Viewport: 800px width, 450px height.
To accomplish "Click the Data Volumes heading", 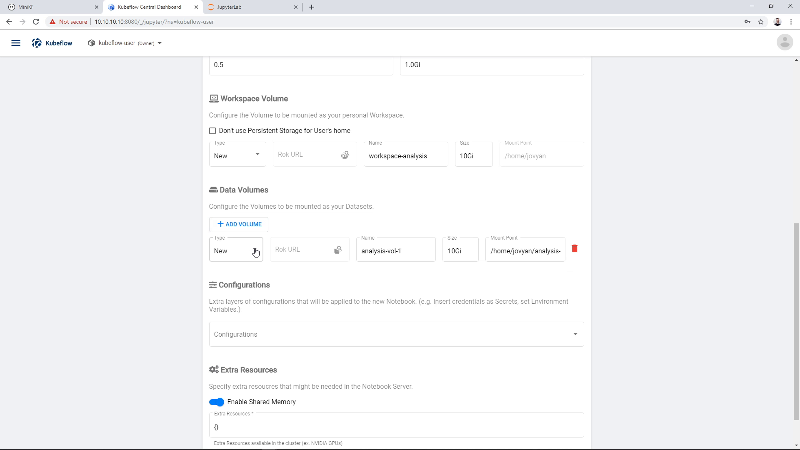I will (x=239, y=190).
